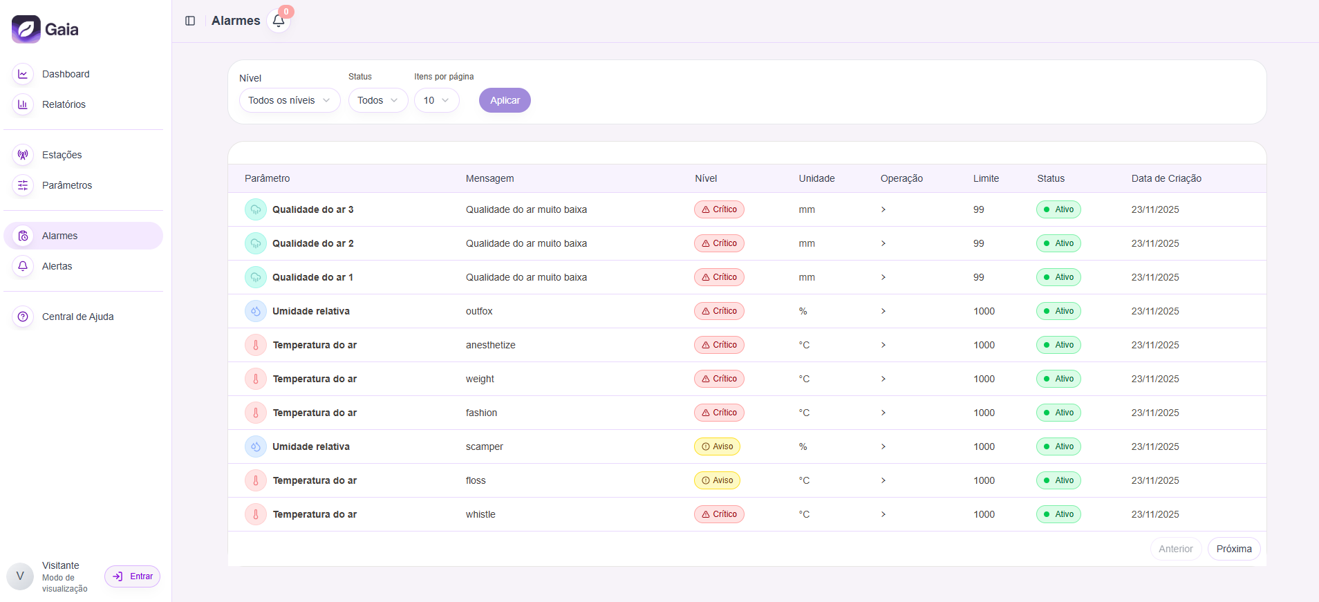This screenshot has height=602, width=1319.
Task: Click the thermometer icon in whistle row
Action: tap(256, 514)
